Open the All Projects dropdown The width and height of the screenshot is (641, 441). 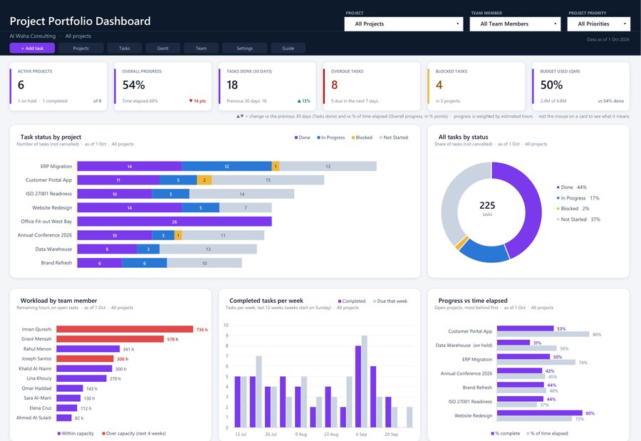coord(404,24)
